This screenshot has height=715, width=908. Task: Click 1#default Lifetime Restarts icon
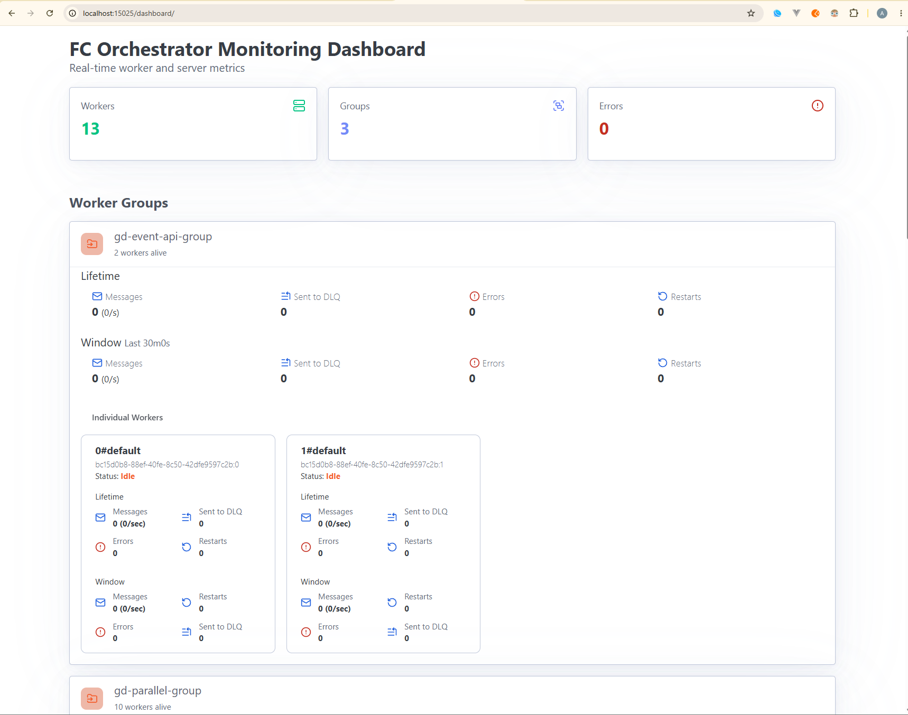click(x=392, y=547)
